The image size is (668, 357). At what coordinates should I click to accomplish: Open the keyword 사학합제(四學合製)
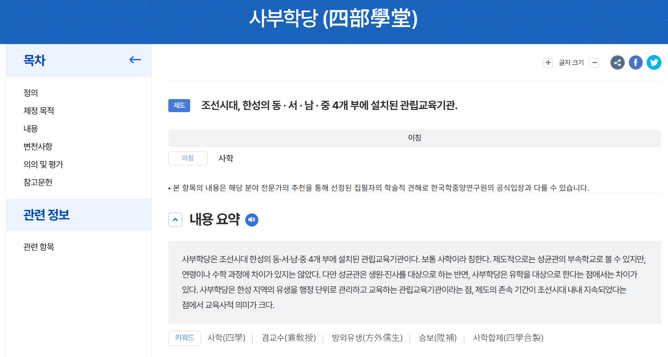[508, 338]
